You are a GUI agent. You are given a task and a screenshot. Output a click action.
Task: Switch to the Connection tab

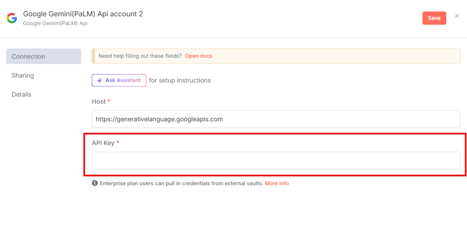coord(44,56)
